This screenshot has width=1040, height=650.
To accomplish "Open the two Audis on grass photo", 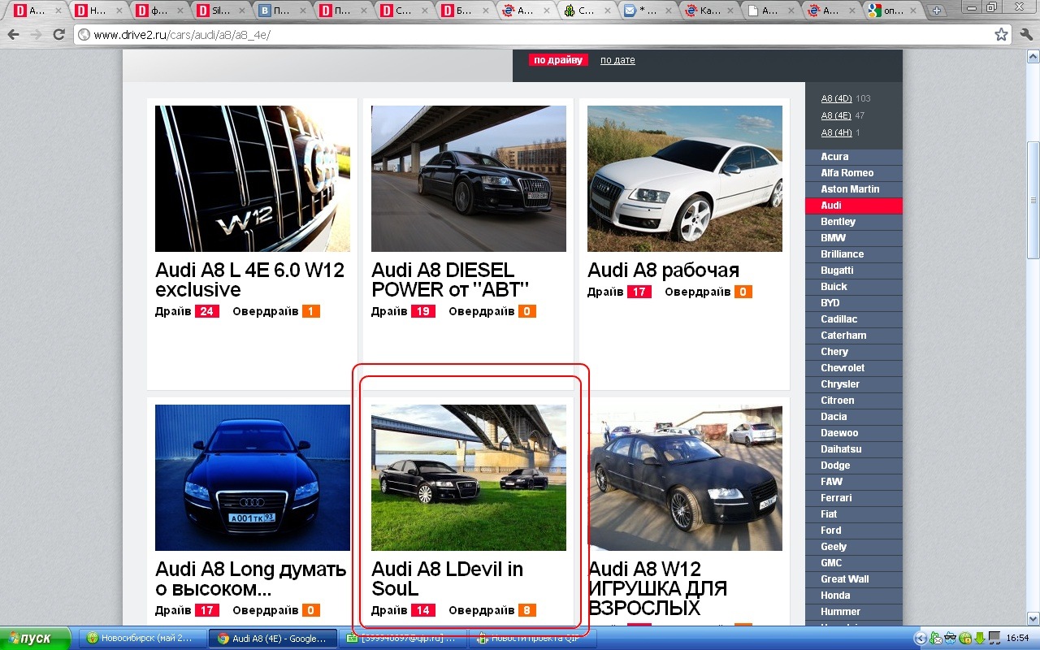I will tap(469, 478).
